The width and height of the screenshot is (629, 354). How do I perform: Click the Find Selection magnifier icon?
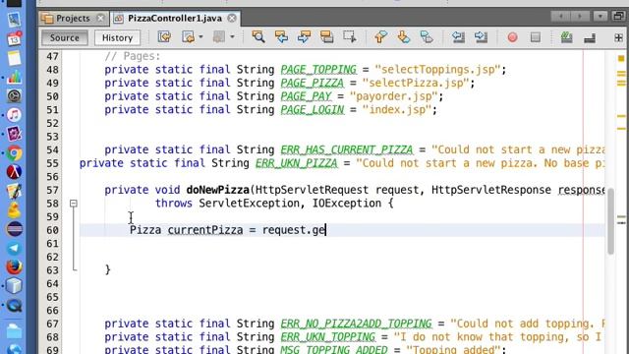[258, 37]
